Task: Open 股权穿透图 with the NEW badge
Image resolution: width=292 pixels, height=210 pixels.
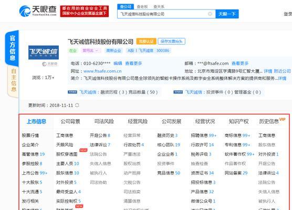Action: pyautogui.click(x=67, y=154)
